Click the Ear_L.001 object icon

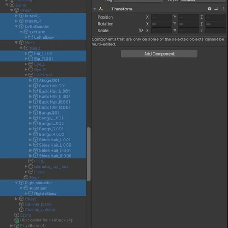point(31,53)
